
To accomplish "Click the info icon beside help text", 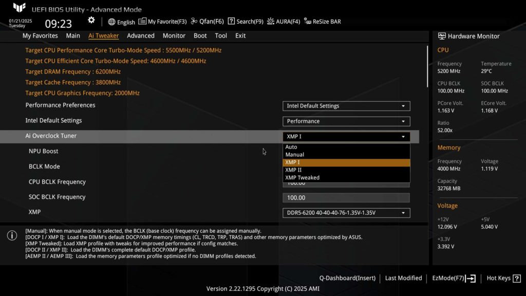I will 12,235.
